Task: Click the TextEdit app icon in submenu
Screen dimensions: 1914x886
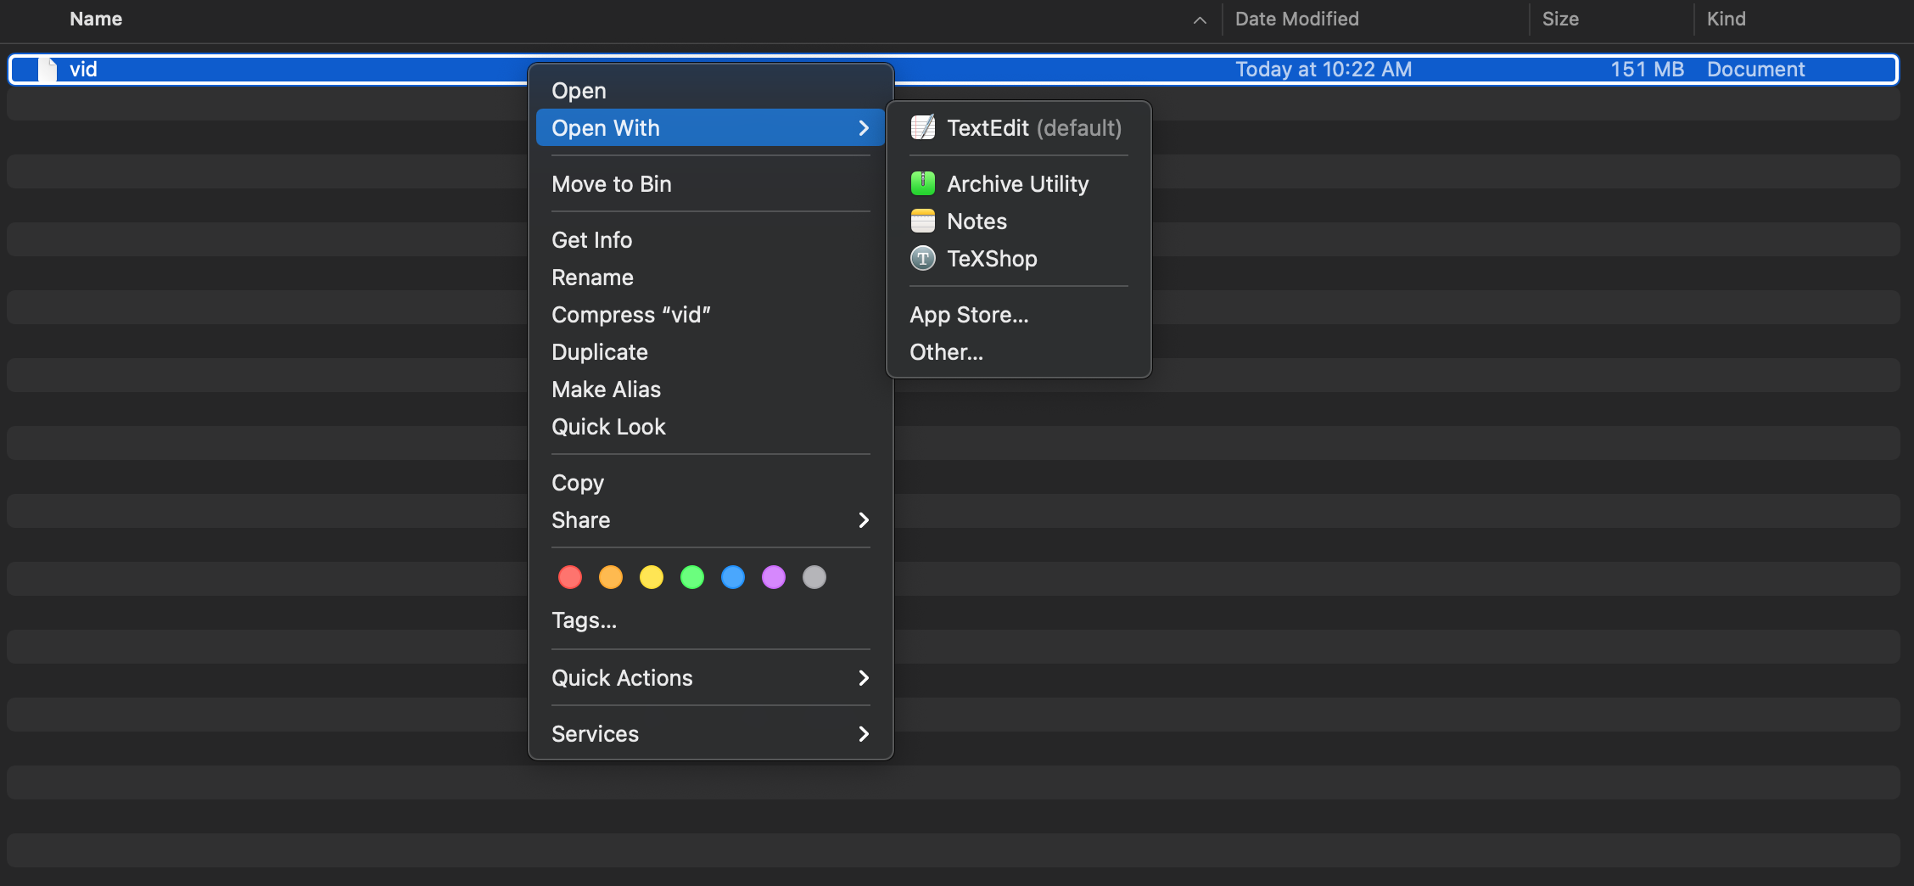Action: coord(923,127)
